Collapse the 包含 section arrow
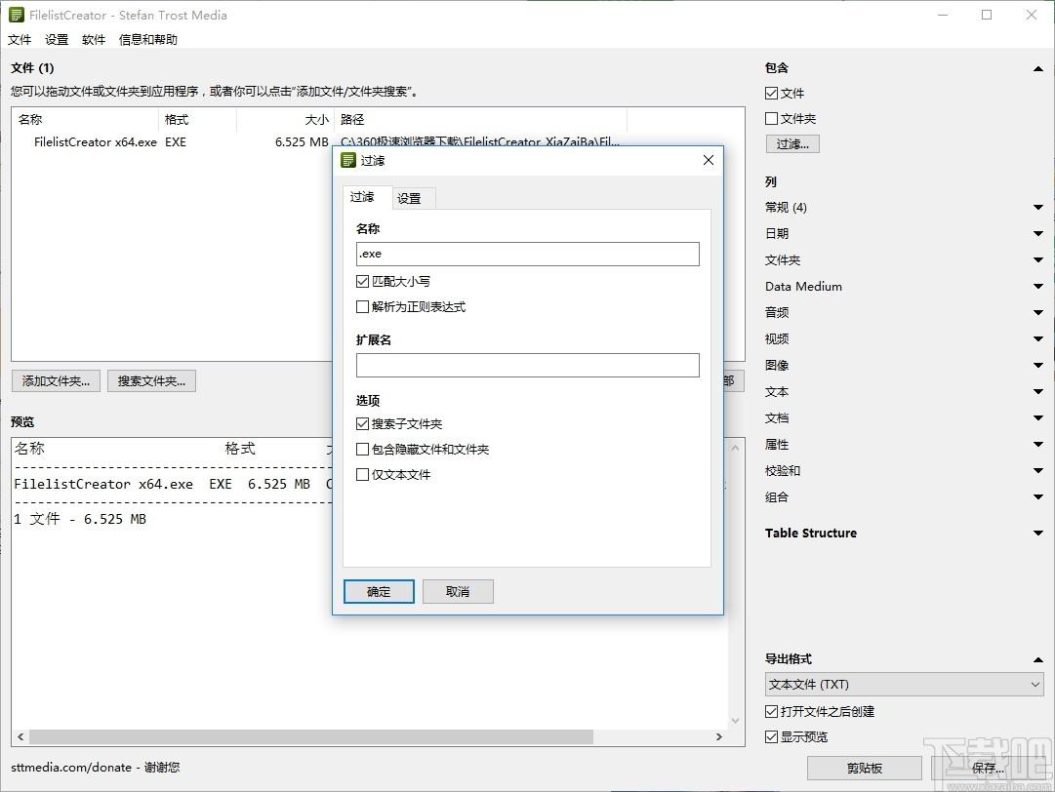Image resolution: width=1055 pixels, height=792 pixels. pyautogui.click(x=1038, y=68)
